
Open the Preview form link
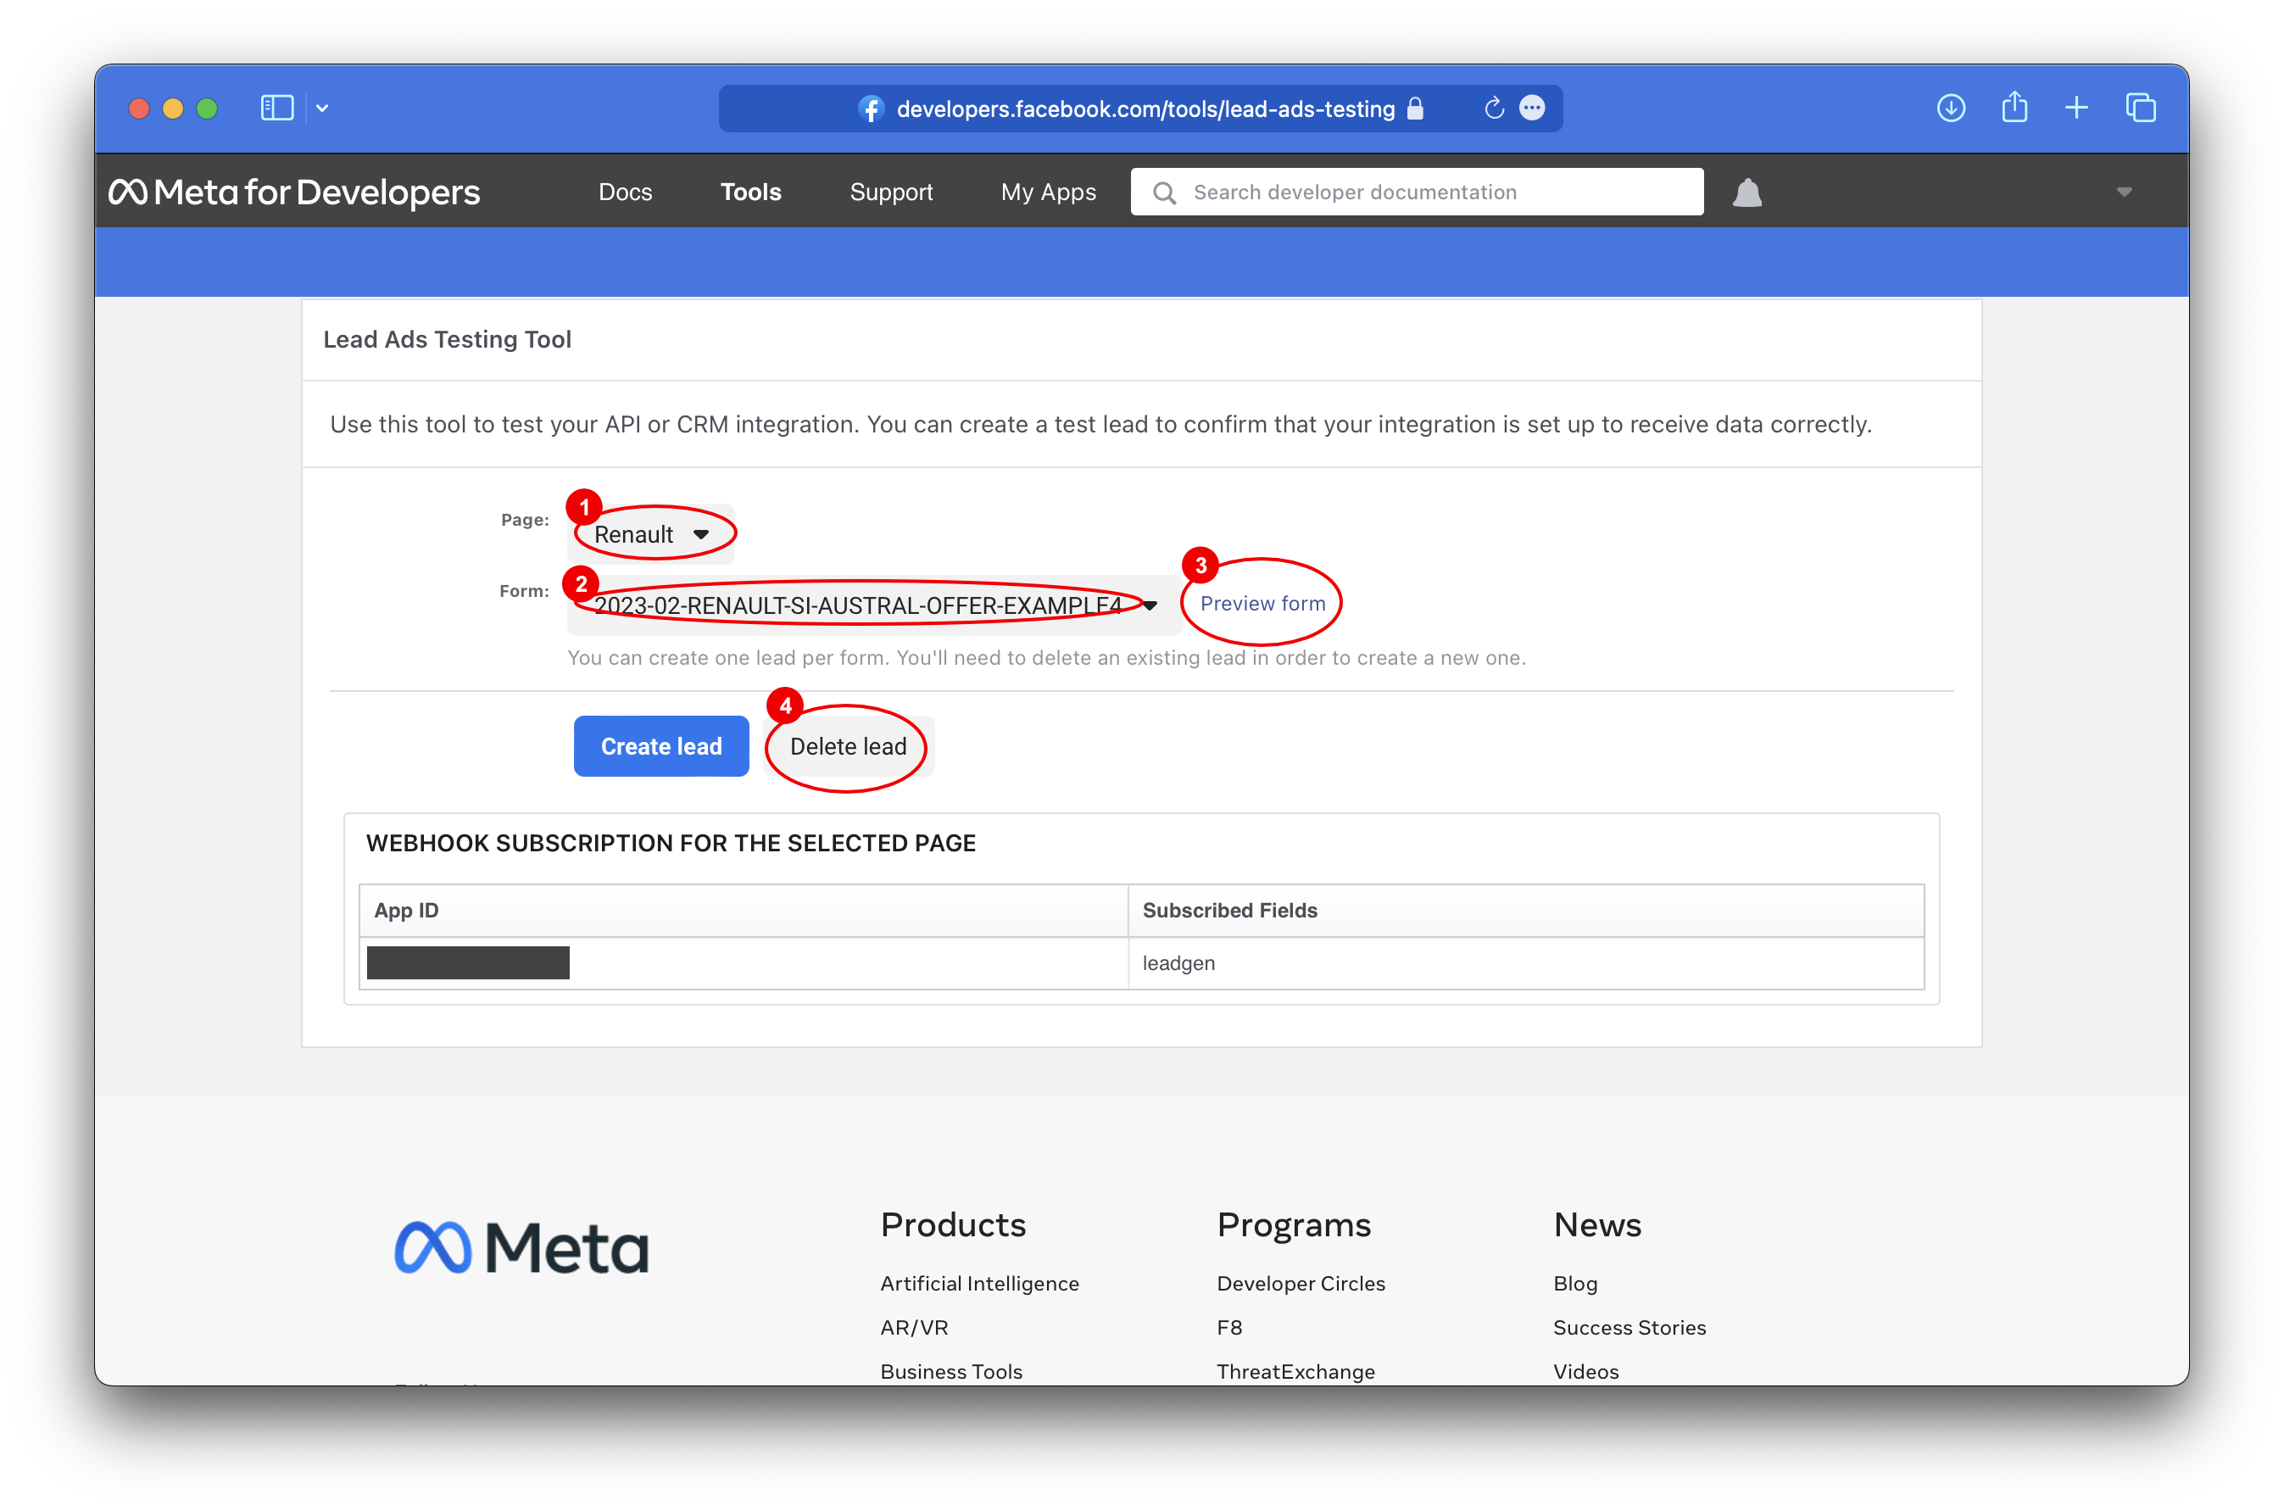pyautogui.click(x=1262, y=603)
